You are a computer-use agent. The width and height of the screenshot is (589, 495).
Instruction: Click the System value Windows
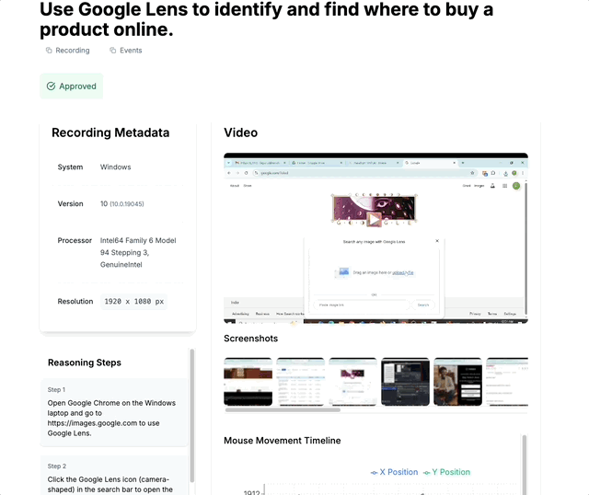[x=115, y=167]
